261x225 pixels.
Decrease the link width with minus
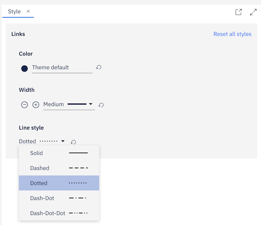click(24, 105)
